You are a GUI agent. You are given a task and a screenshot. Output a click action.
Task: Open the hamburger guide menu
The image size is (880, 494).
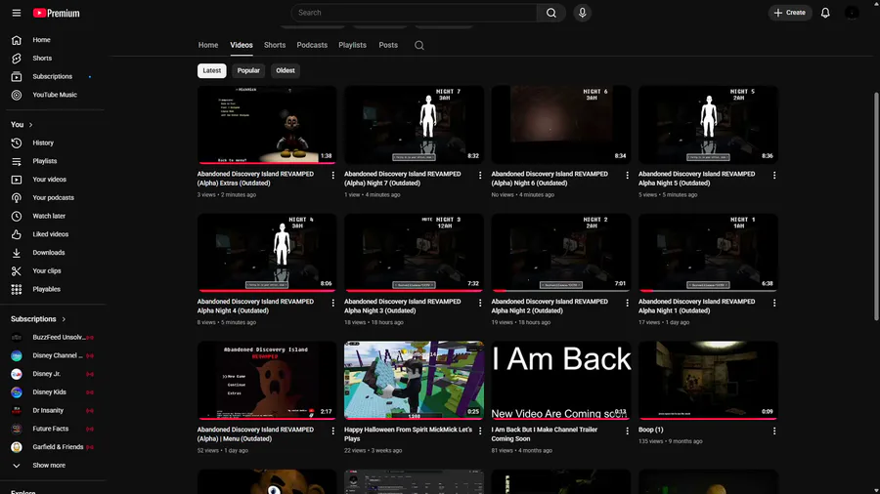(17, 13)
